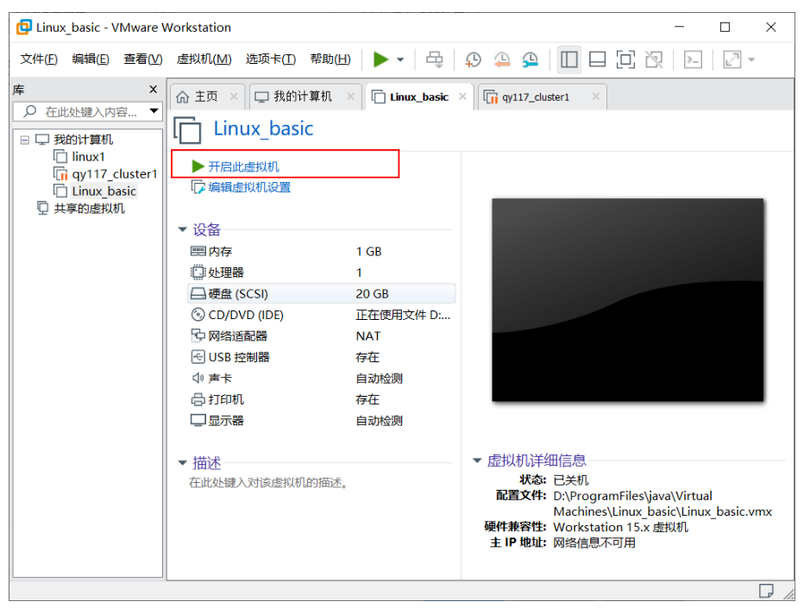Collapse the 虚拟机详细信息 section

pos(477,461)
